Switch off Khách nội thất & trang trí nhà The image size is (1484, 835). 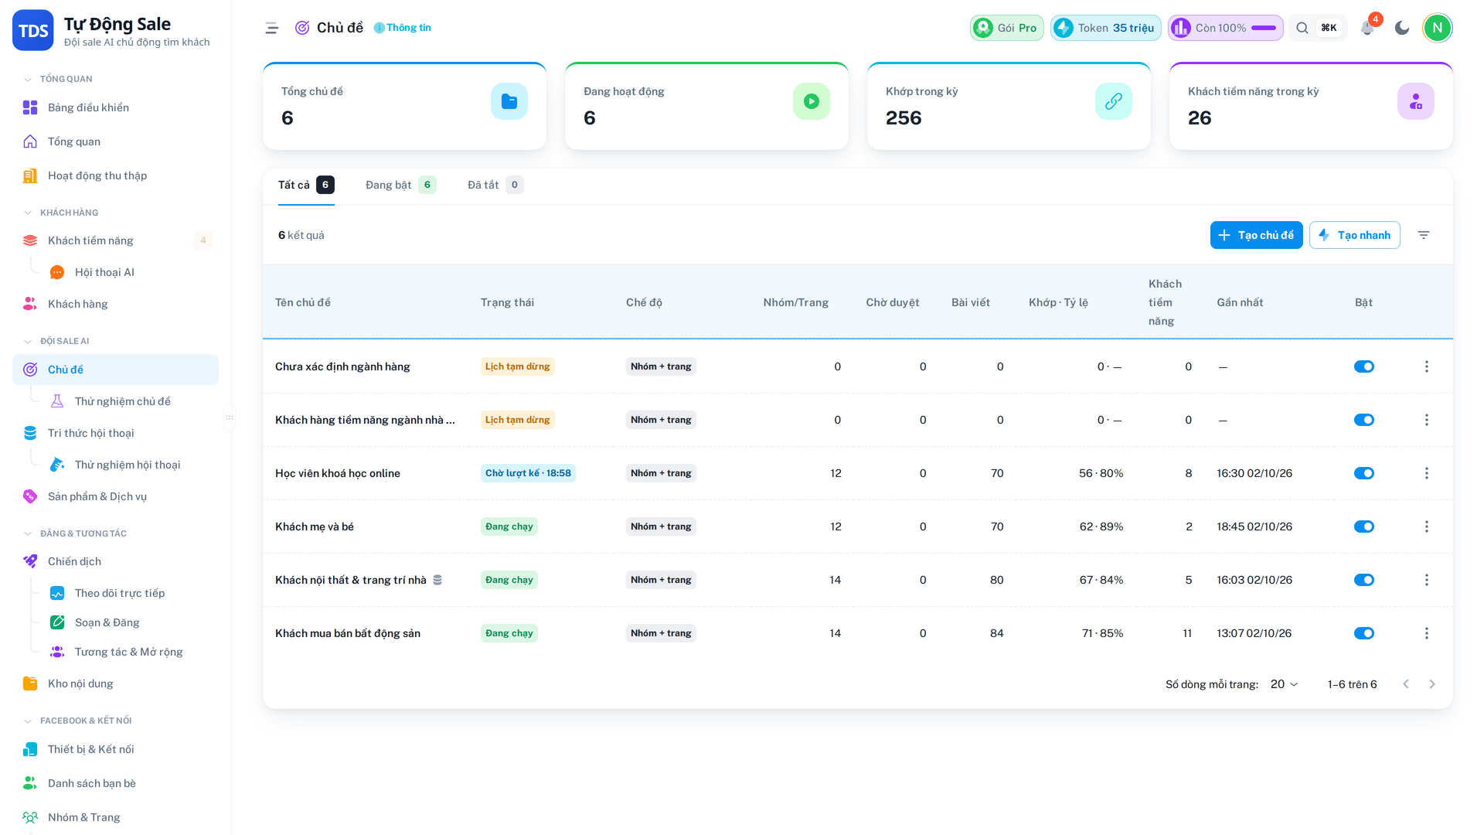1364,580
